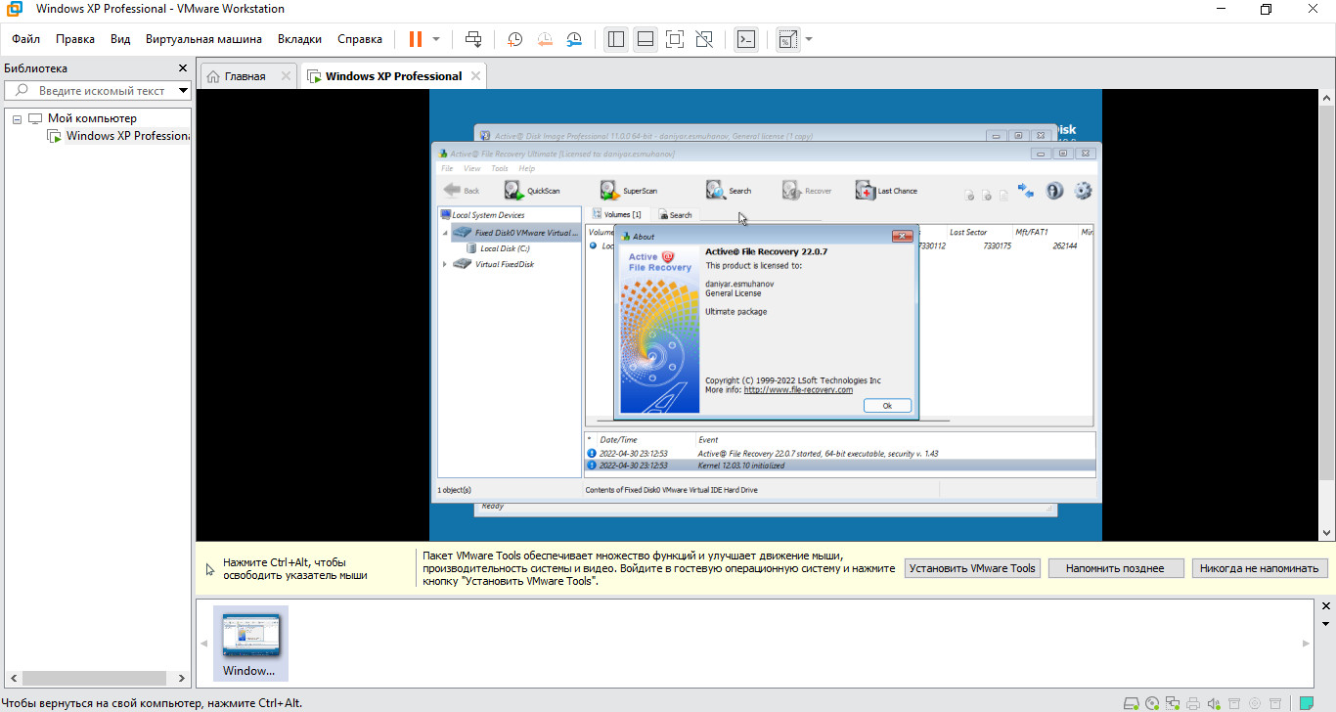Click SuperScan in File Recovery toolbar
1336x712 pixels.
[x=629, y=191]
